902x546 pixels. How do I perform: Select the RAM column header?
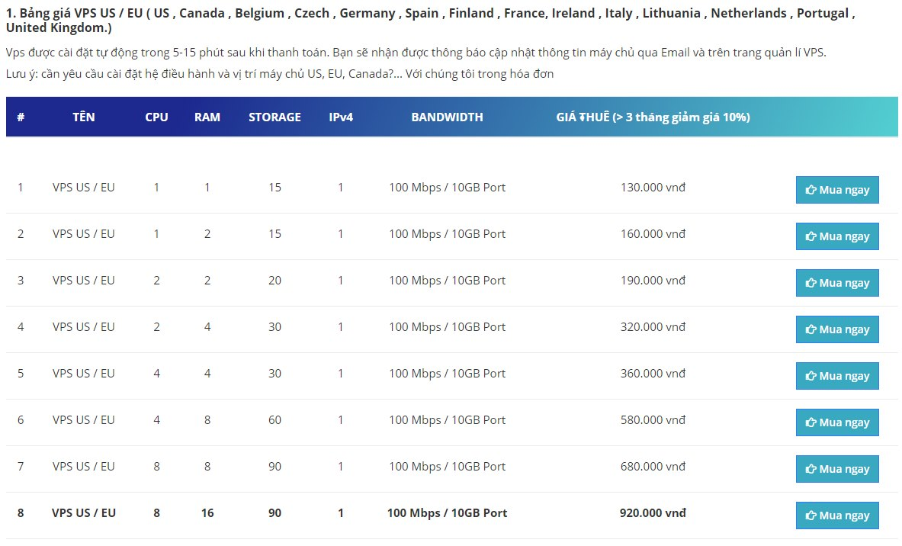tap(207, 117)
